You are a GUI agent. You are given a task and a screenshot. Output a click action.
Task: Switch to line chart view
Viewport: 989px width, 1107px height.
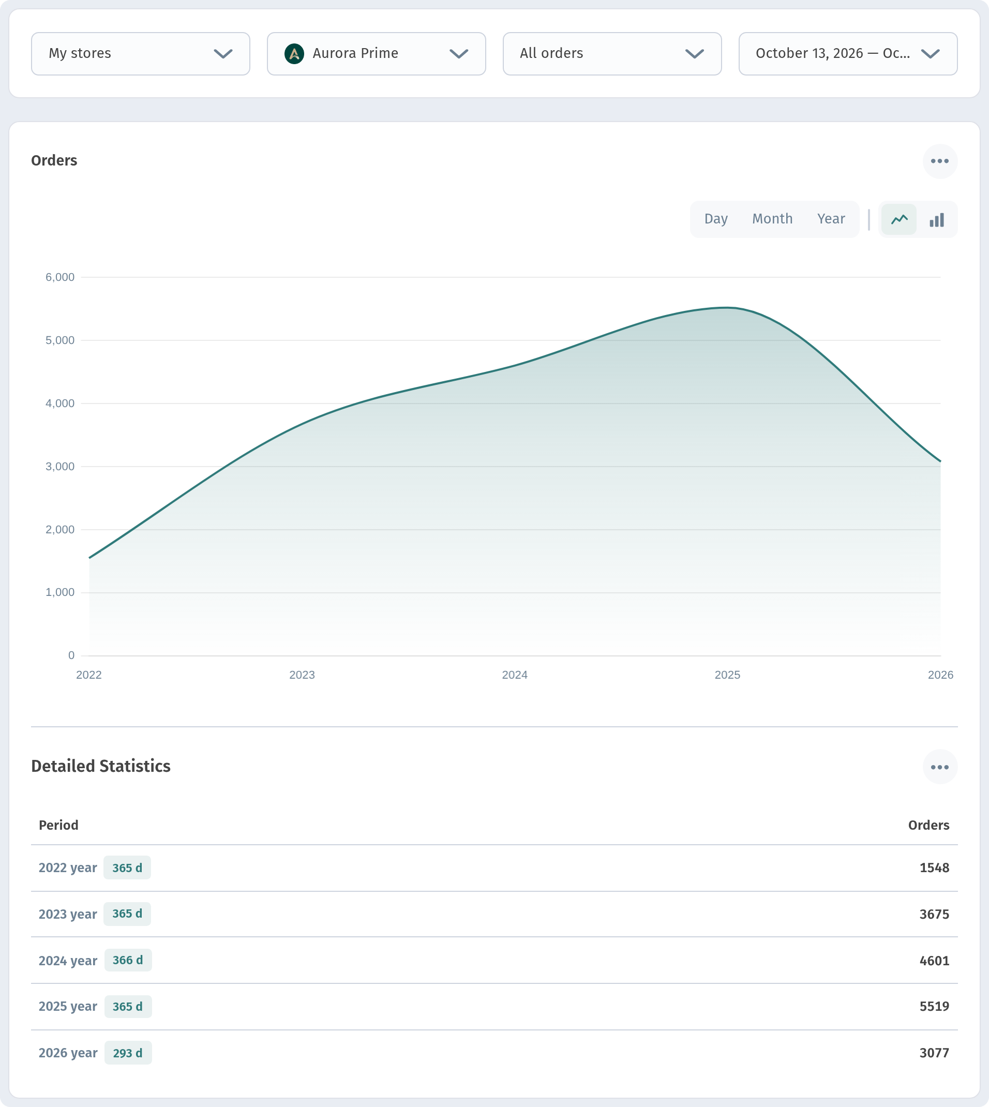[899, 219]
